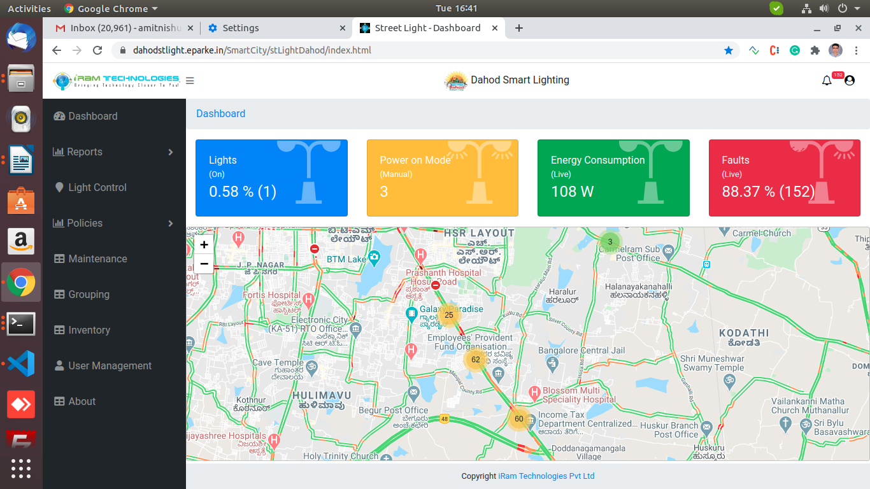Viewport: 870px width, 489px height.
Task: Click the map zoom out minus button
Action: point(204,264)
